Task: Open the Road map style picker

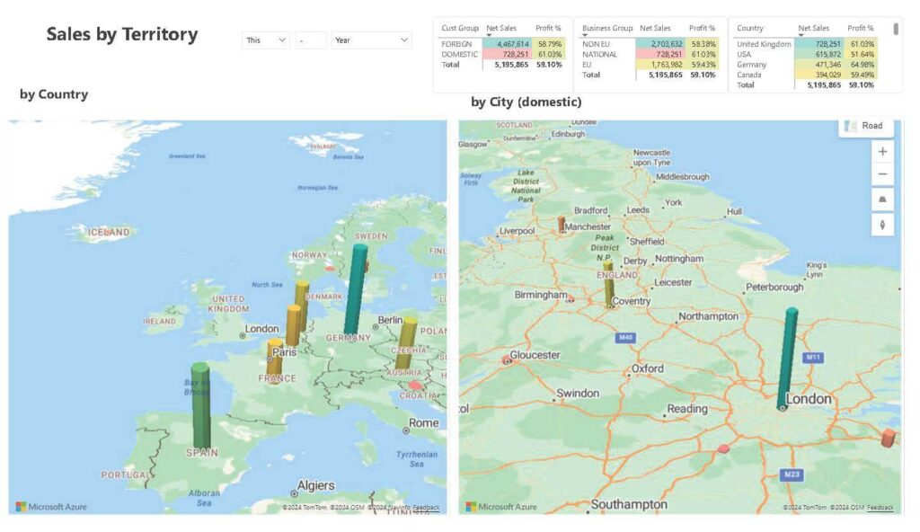Action: point(862,126)
